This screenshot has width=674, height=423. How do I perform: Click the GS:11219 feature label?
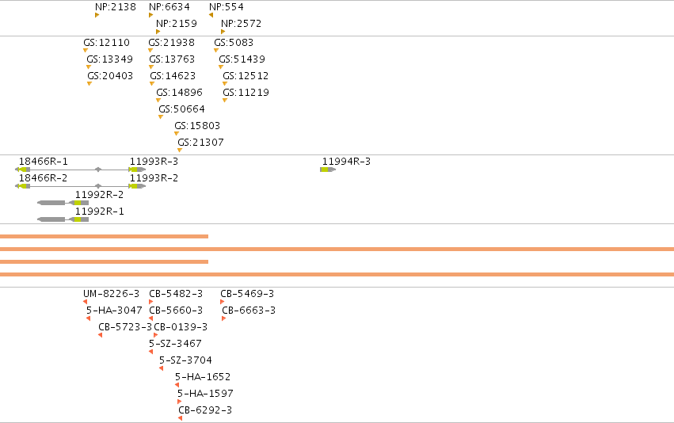pos(246,93)
